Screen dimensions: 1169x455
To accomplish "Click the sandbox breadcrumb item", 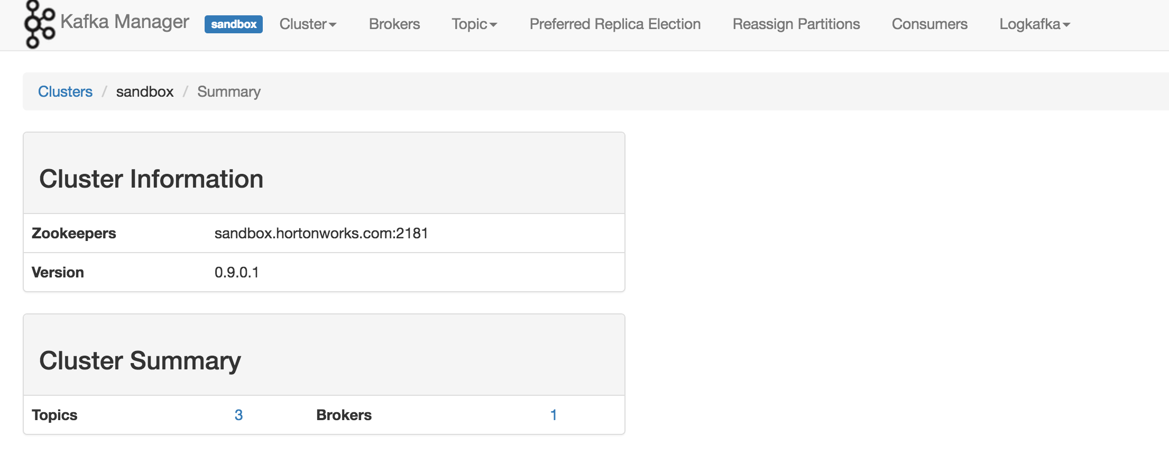I will pos(144,91).
